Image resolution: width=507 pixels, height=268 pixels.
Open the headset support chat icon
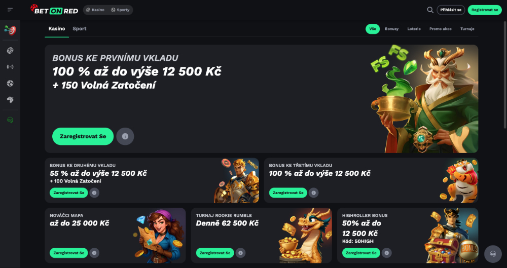(493, 254)
